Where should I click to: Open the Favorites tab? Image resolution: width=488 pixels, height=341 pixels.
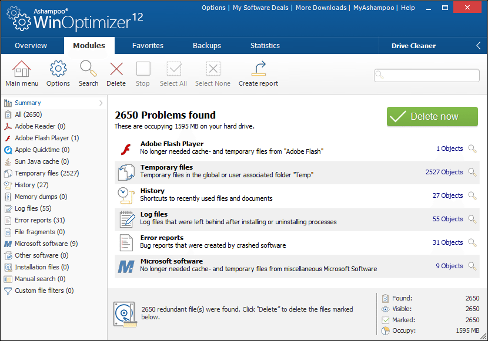(148, 46)
